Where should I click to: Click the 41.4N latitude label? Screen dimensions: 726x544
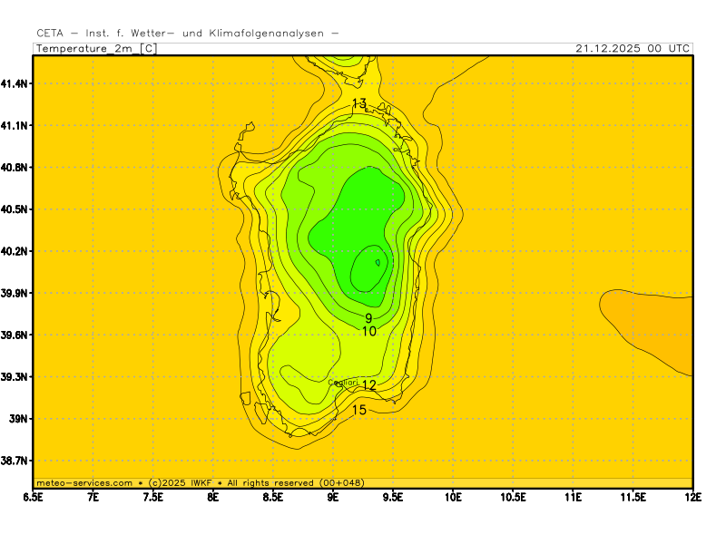point(15,83)
